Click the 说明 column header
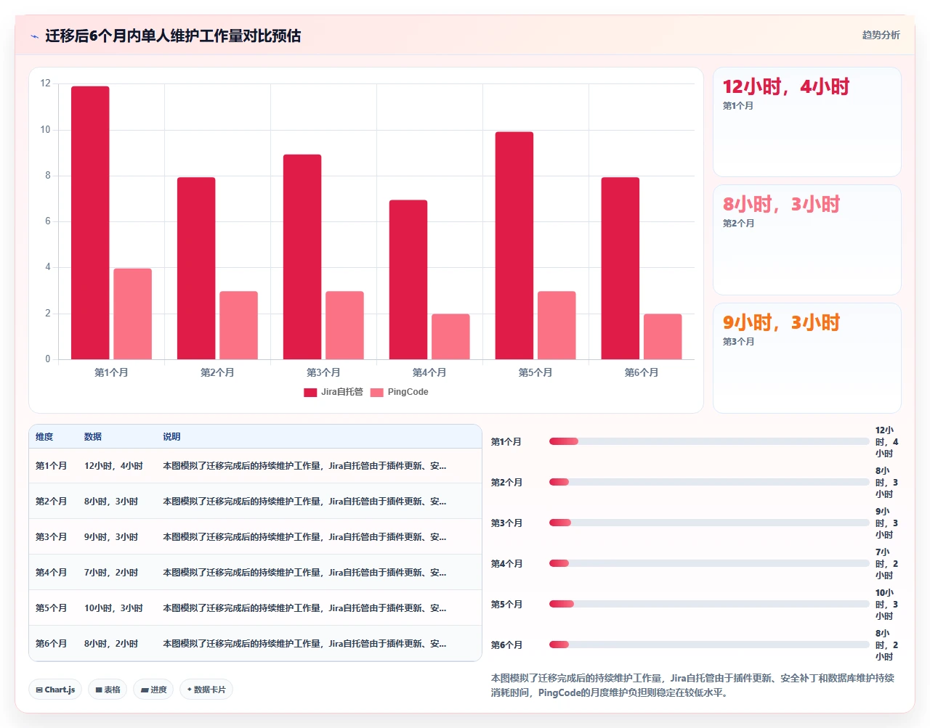This screenshot has width=930, height=728. click(171, 437)
